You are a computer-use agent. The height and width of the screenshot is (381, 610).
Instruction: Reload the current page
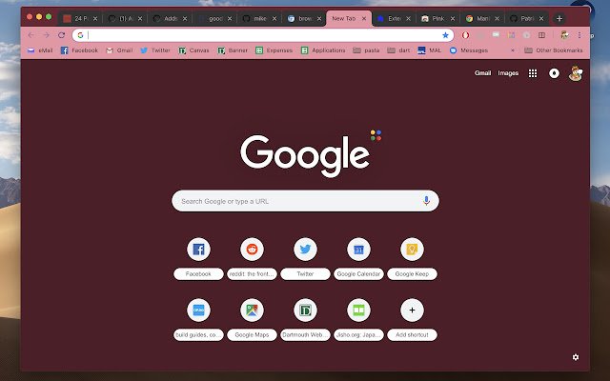(x=61, y=35)
